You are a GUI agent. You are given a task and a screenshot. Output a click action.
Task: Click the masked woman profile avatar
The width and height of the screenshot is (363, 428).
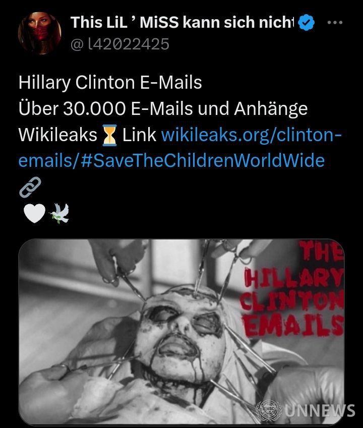pyautogui.click(x=39, y=33)
